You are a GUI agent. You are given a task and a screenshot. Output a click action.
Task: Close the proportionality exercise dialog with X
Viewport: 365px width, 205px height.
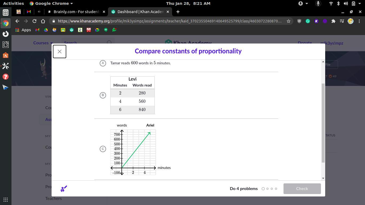(60, 52)
